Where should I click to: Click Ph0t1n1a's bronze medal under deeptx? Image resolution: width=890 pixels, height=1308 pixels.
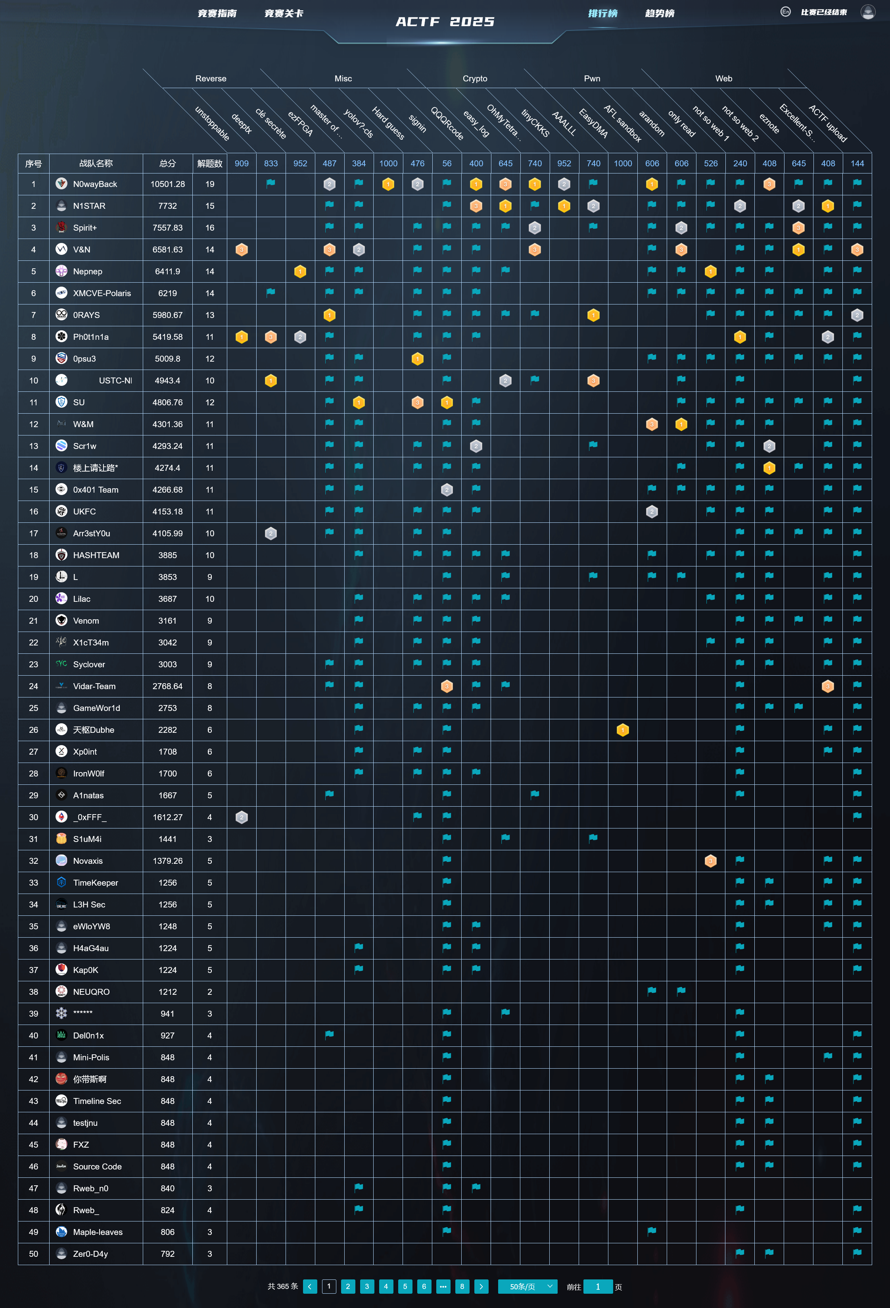270,337
